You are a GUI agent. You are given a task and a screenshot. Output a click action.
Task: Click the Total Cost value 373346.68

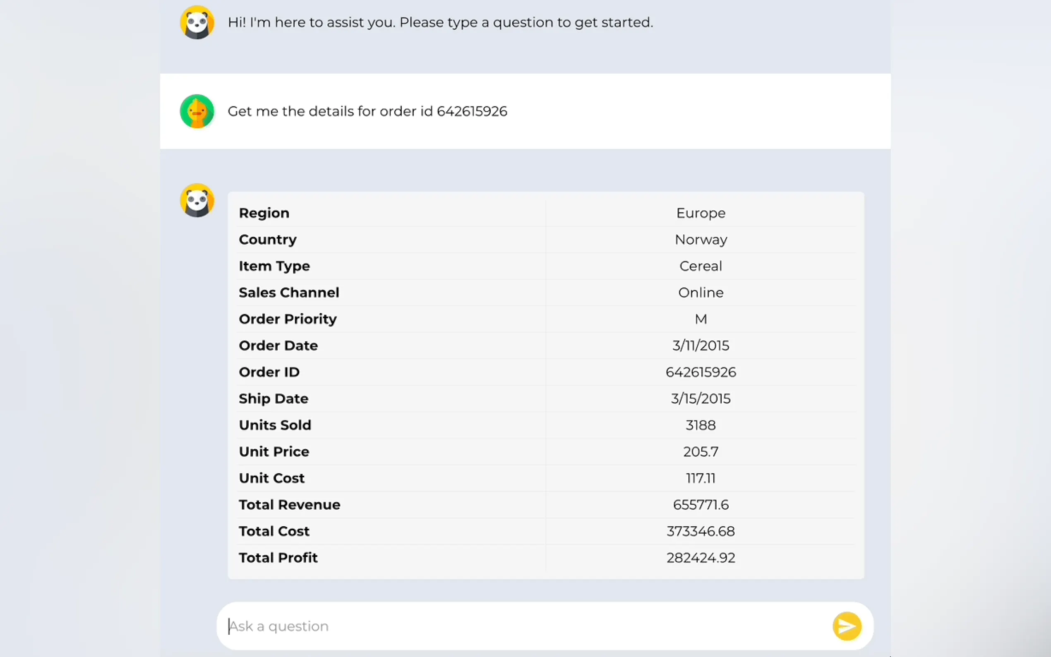[701, 531]
